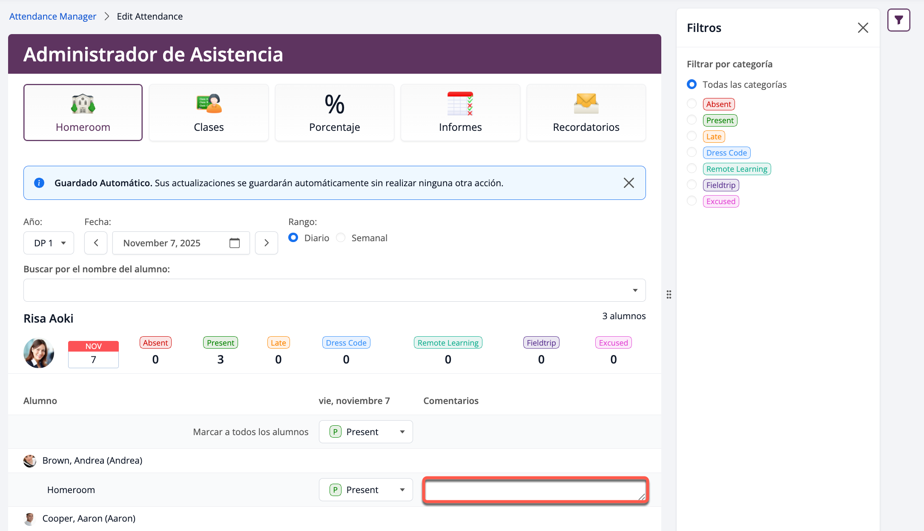
Task: Select the Semanal range radio button
Action: tap(341, 238)
